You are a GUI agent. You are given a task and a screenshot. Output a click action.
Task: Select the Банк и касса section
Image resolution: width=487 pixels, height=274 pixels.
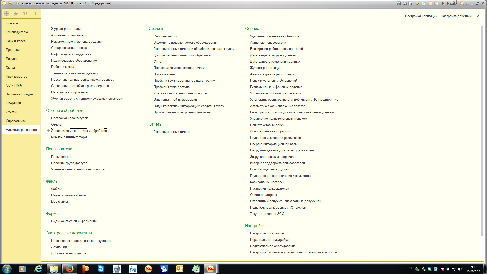16,41
